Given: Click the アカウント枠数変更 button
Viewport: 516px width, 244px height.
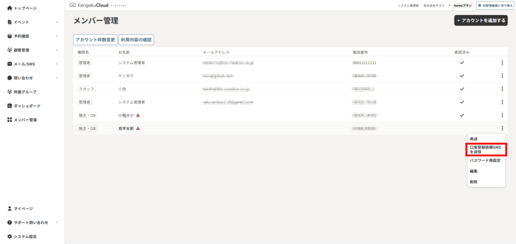Looking at the screenshot, I should (x=95, y=39).
